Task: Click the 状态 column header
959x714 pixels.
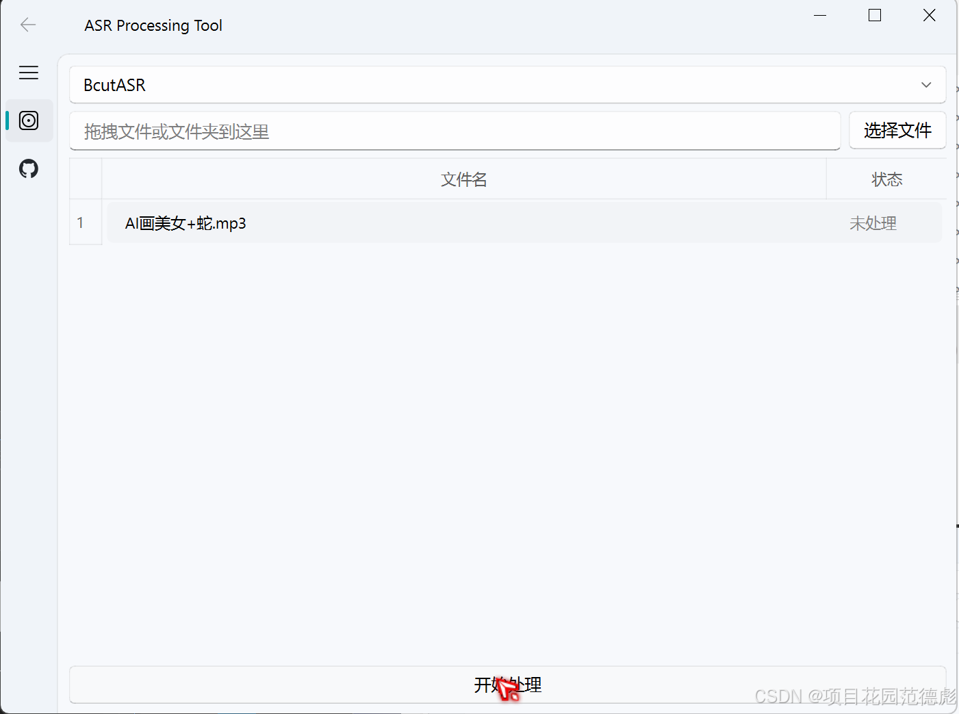Action: (886, 179)
